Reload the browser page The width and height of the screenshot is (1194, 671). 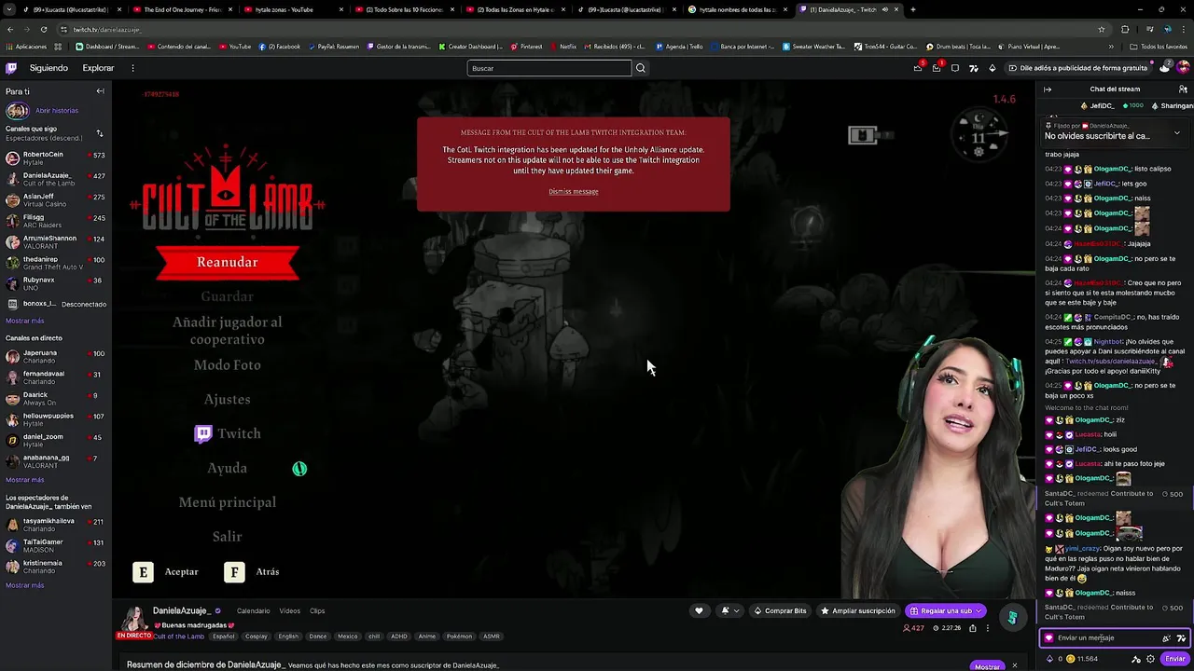(x=43, y=29)
